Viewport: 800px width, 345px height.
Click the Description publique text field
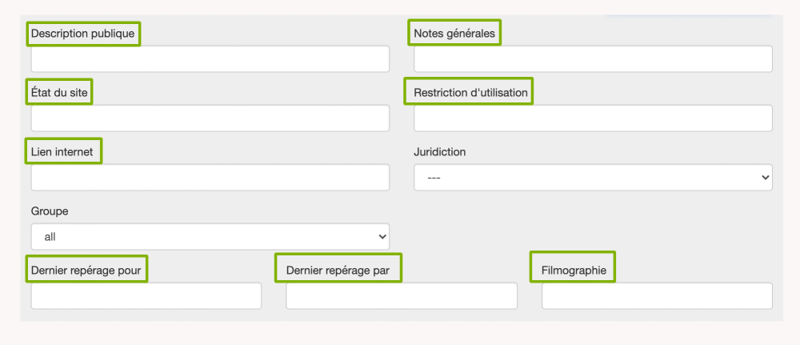[210, 59]
